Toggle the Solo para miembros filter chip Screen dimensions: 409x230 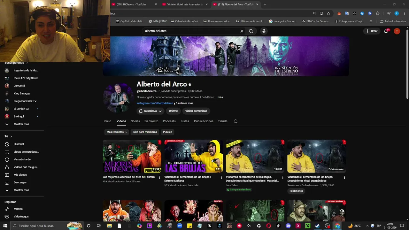[x=145, y=132]
